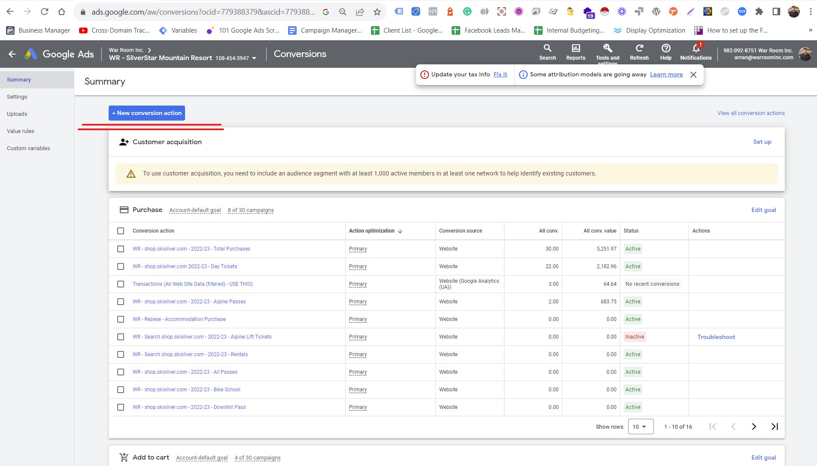Screen dimensions: 817x466
Task: Check the box for Total Purchases conversion
Action: [x=121, y=249]
